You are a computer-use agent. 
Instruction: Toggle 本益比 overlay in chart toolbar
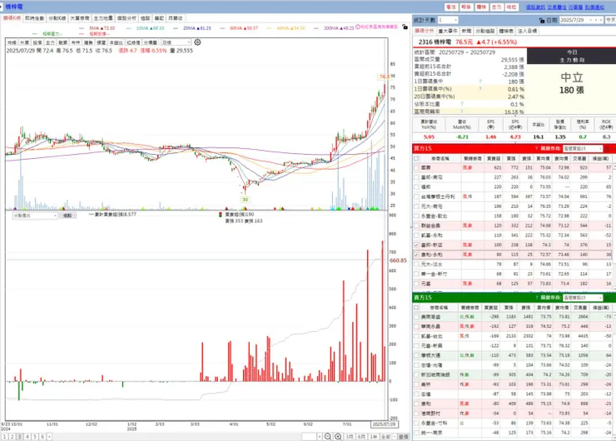point(116,42)
